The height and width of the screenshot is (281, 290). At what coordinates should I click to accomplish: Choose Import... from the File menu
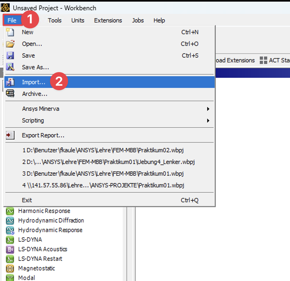pyautogui.click(x=33, y=82)
